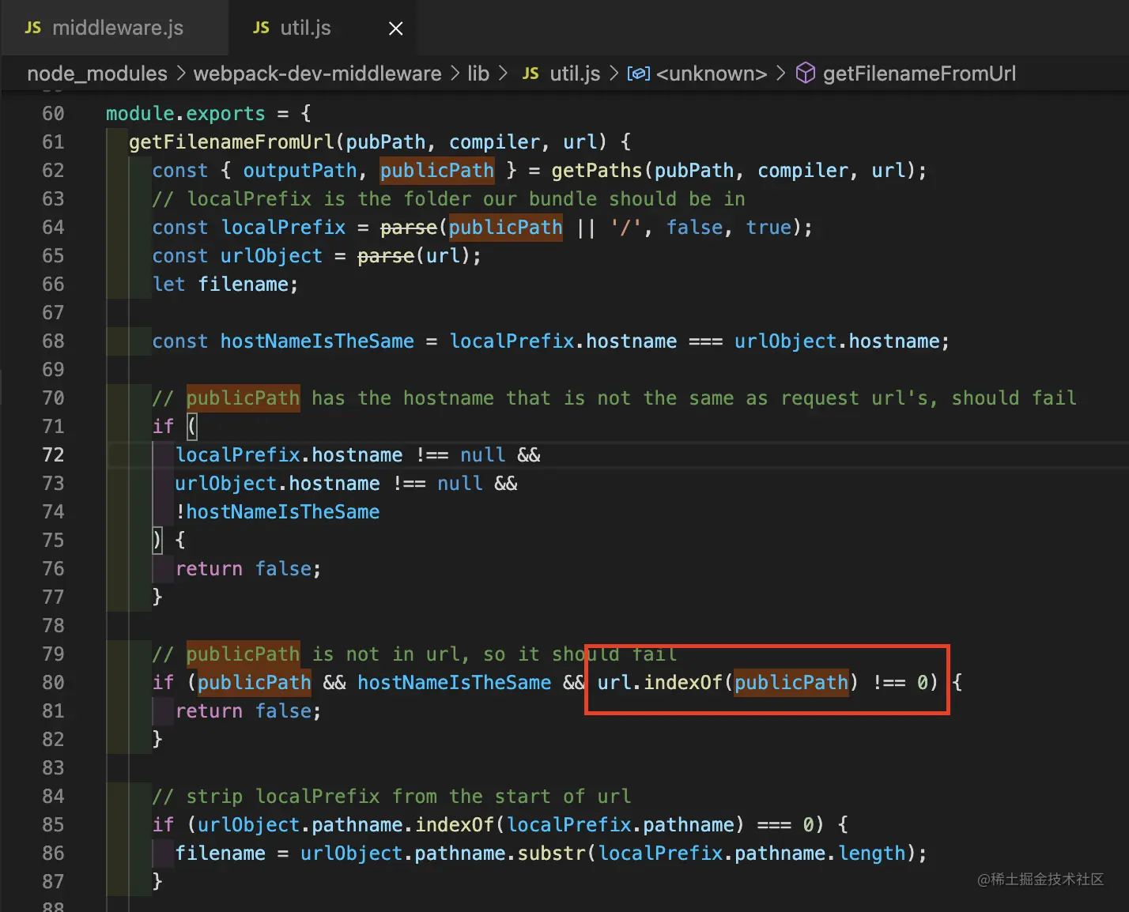Open node_modules breadcrumb
The width and height of the screenshot is (1129, 912).
(x=97, y=73)
